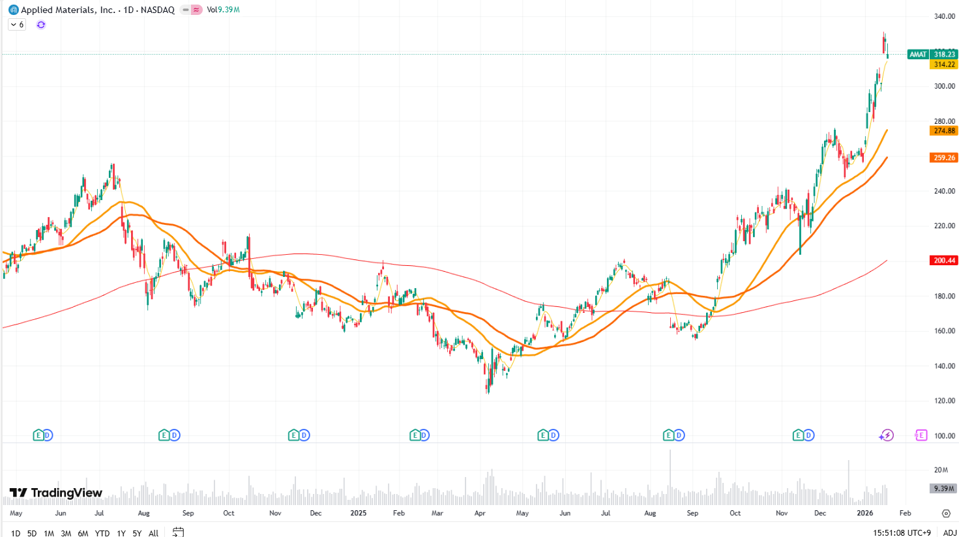Click the Applied Materials, Inc. symbol title

(x=68, y=10)
